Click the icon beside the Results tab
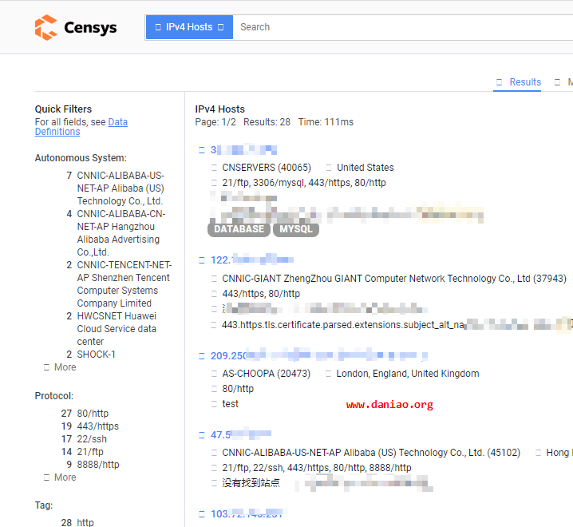 coord(500,82)
